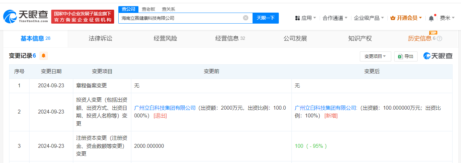
Task: Click the company name search input field
Action: pos(180,18)
